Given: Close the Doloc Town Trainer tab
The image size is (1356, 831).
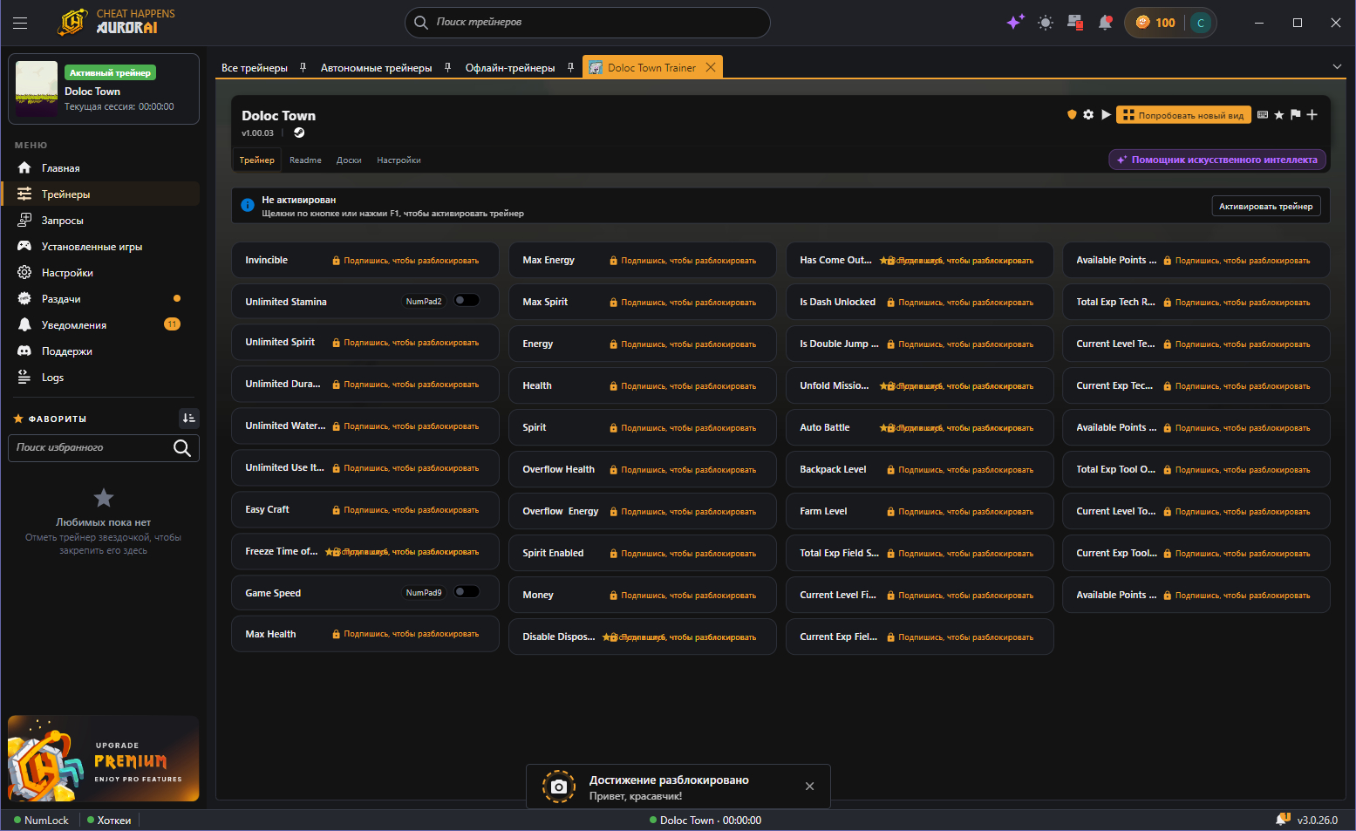Looking at the screenshot, I should pyautogui.click(x=711, y=67).
